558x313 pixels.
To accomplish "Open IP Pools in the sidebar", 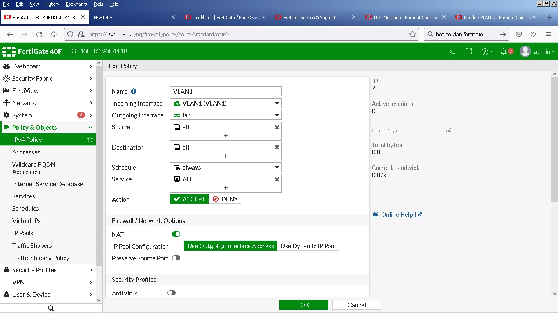I will click(23, 233).
